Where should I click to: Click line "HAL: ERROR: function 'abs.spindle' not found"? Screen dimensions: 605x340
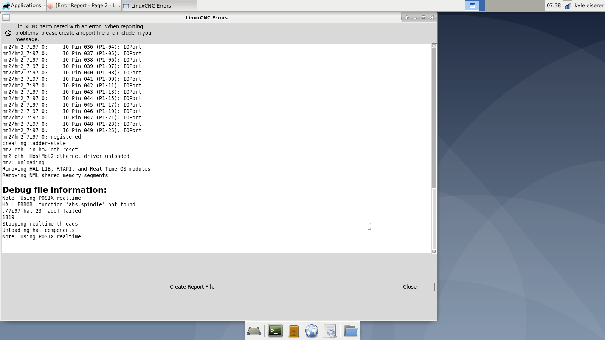click(x=69, y=204)
